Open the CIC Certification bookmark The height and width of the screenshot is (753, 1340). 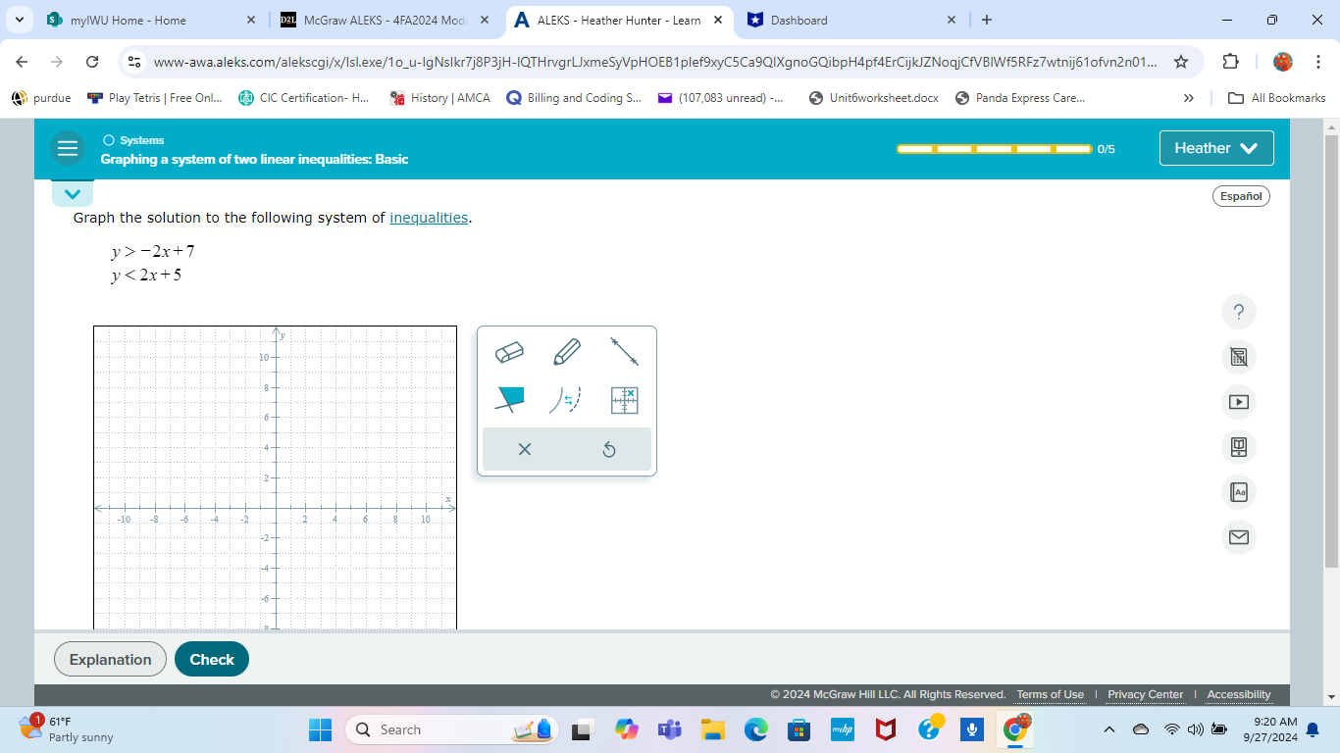pos(304,98)
